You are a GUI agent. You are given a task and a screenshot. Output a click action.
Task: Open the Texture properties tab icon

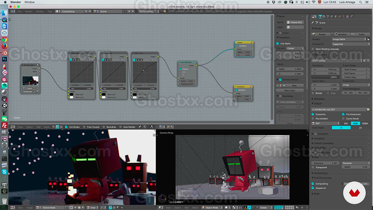[x=347, y=17]
